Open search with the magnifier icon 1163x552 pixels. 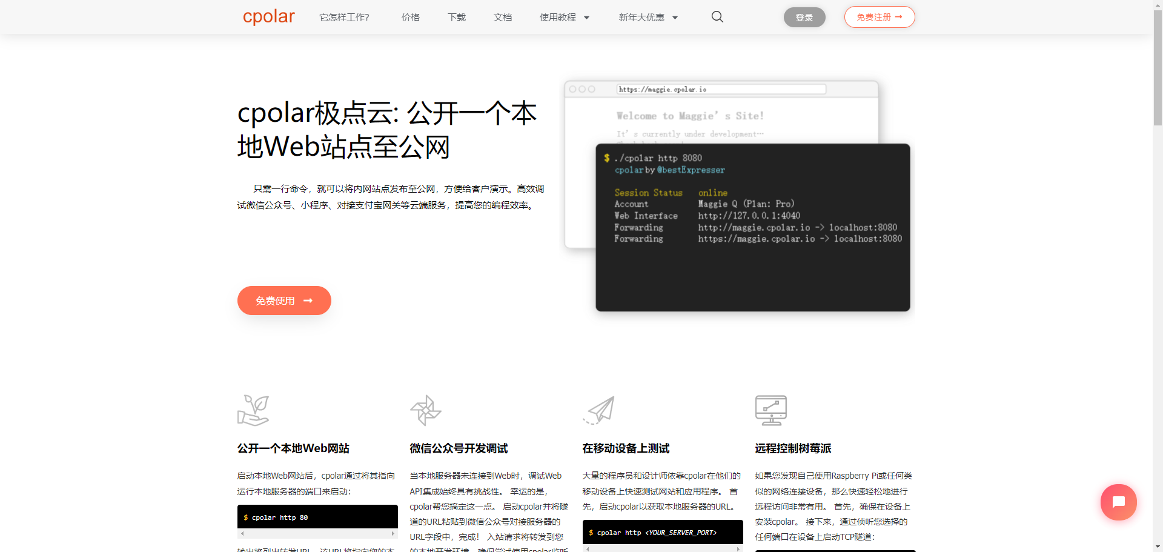coord(717,17)
